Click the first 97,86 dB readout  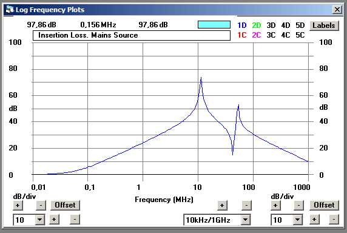click(x=41, y=25)
